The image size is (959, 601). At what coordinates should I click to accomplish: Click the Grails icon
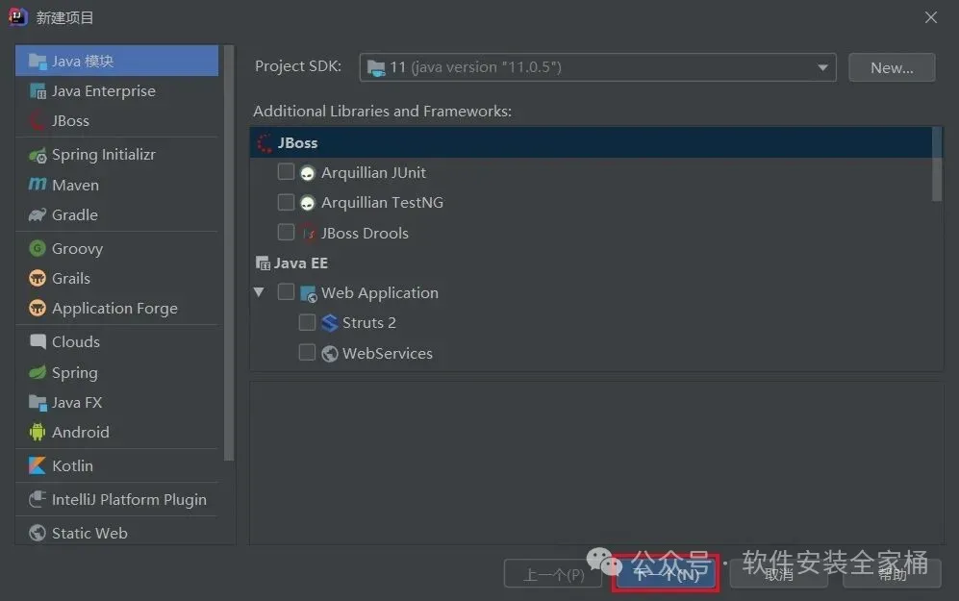[38, 279]
